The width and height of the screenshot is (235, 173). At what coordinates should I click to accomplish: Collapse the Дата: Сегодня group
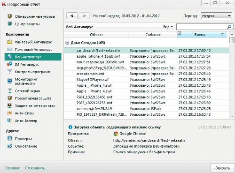click(67, 43)
